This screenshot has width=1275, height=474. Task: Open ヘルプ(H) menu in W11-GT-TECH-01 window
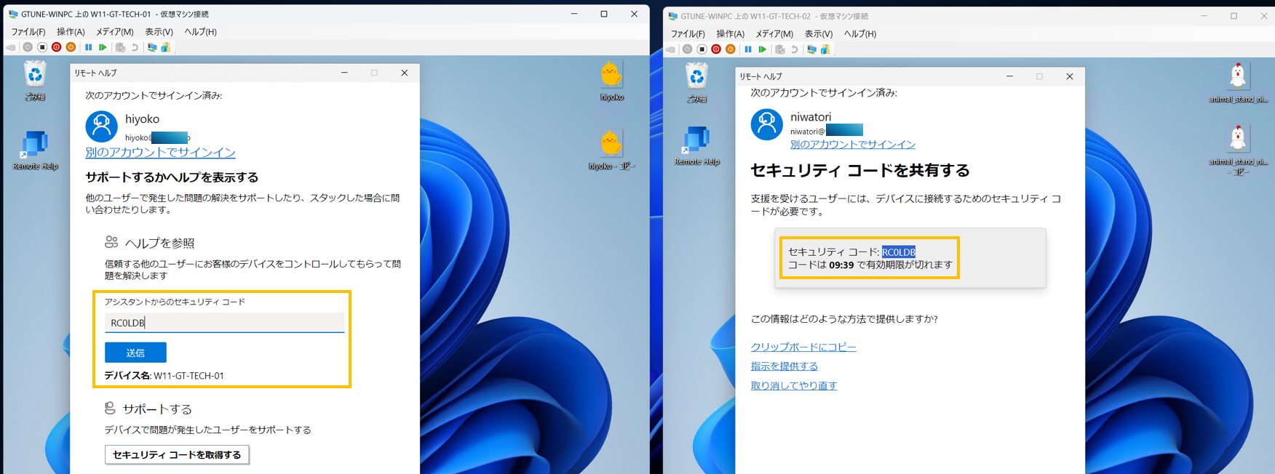tap(200, 32)
